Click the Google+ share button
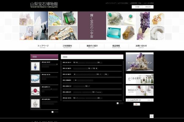Viewport: 184px width, 122px height. point(137,104)
